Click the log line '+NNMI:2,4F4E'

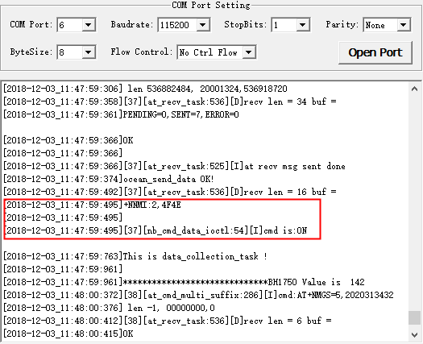93,205
